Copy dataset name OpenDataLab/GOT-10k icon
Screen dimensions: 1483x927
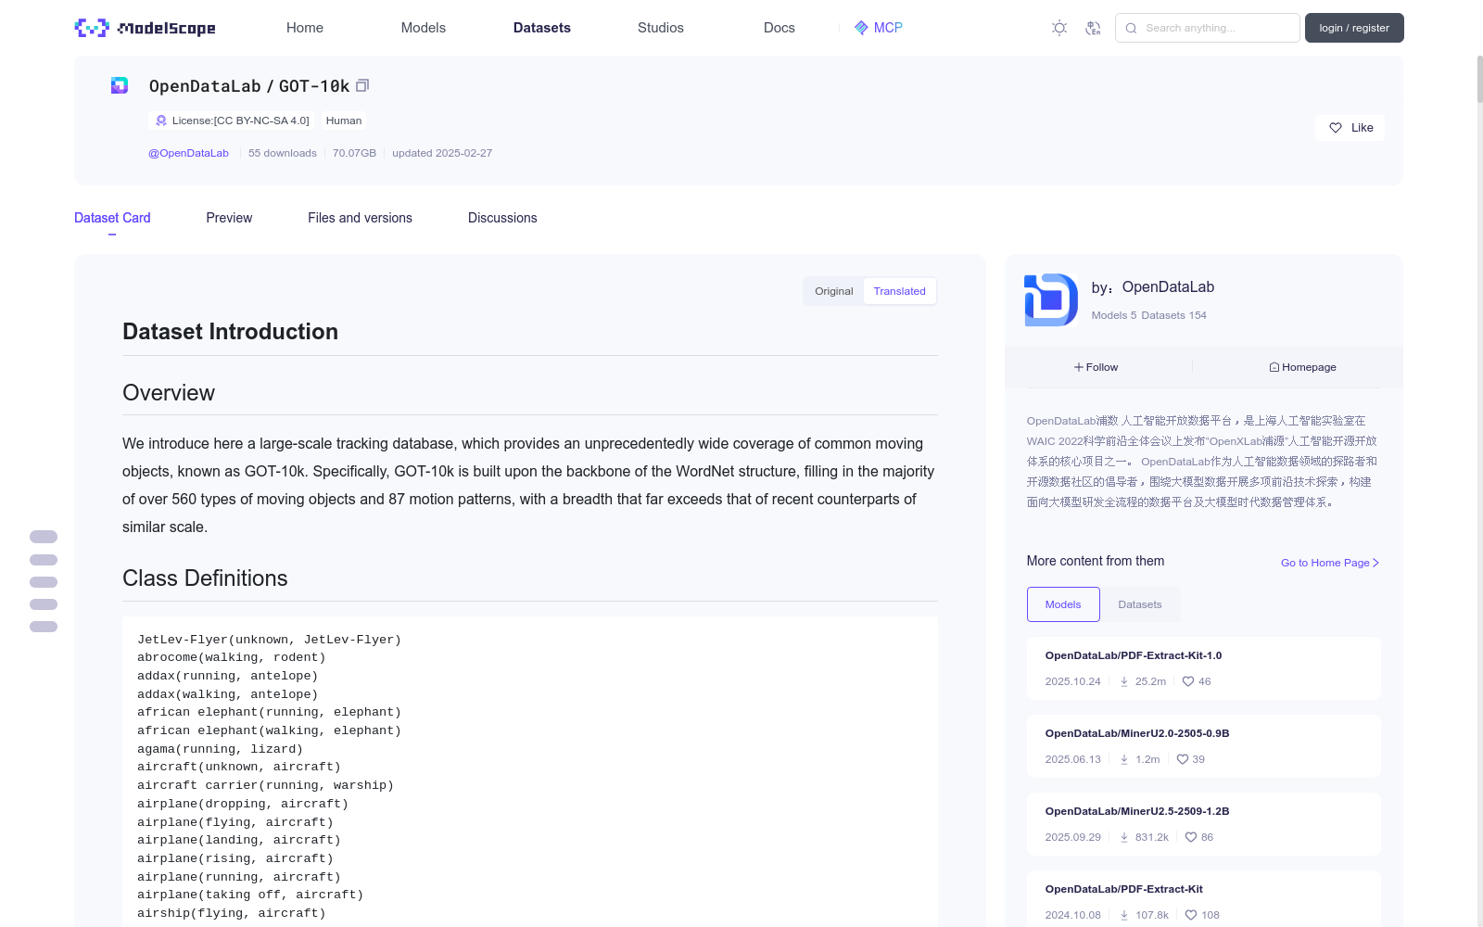point(362,85)
